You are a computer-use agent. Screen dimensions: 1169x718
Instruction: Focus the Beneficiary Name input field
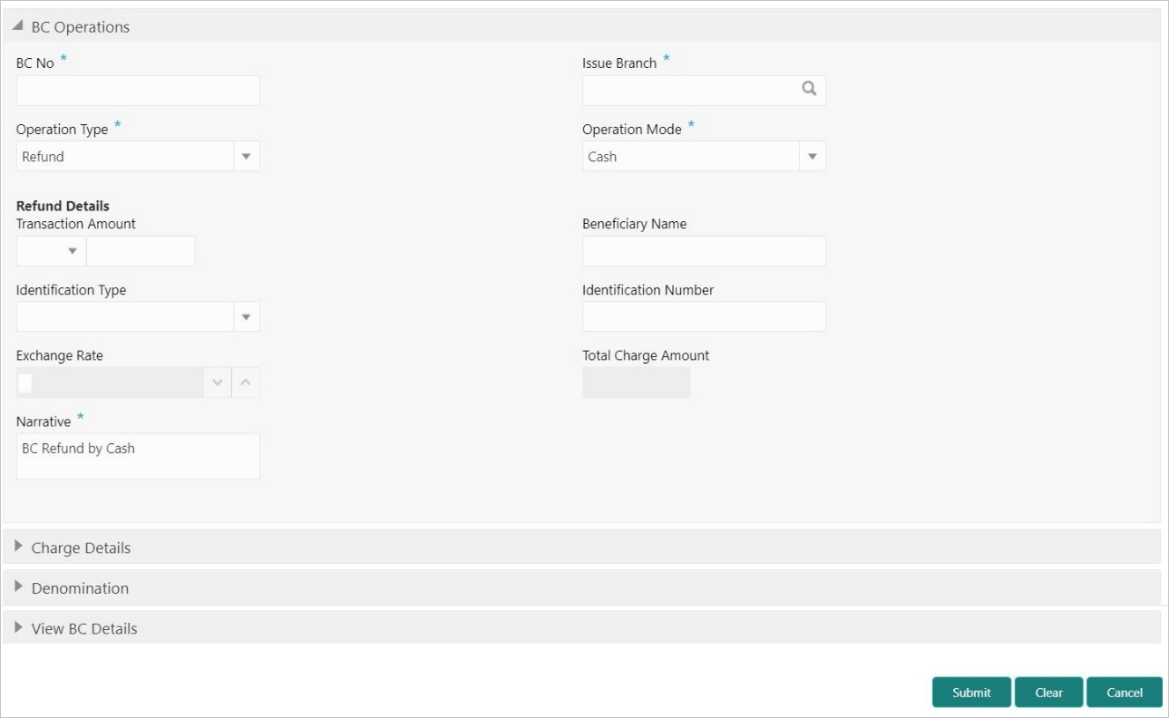tap(704, 251)
